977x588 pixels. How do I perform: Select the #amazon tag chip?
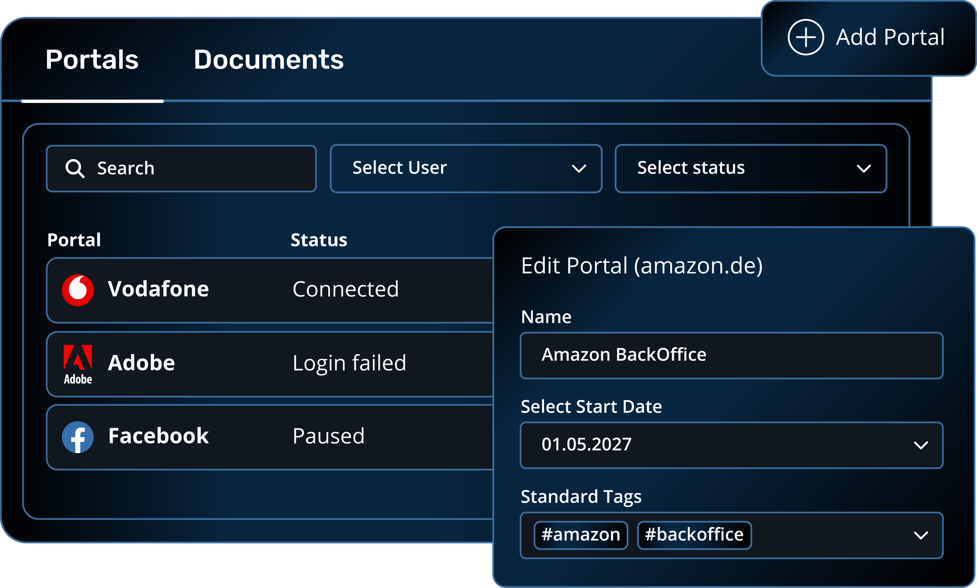pos(581,535)
